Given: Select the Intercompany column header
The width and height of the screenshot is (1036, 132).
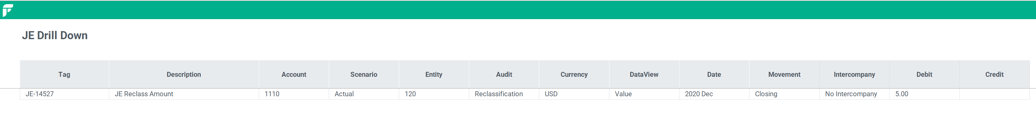Looking at the screenshot, I should [854, 75].
